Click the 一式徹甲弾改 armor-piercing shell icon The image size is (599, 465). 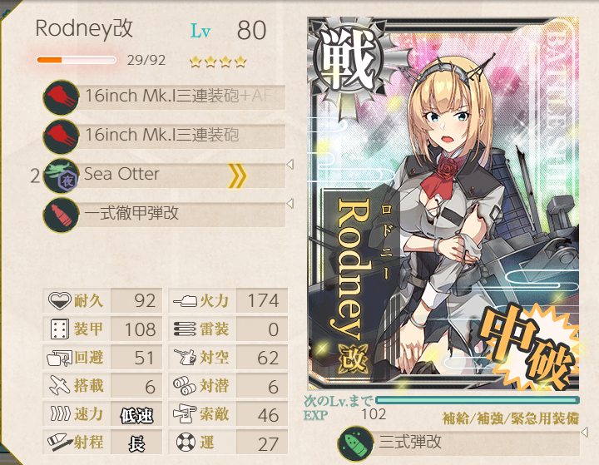tap(61, 215)
